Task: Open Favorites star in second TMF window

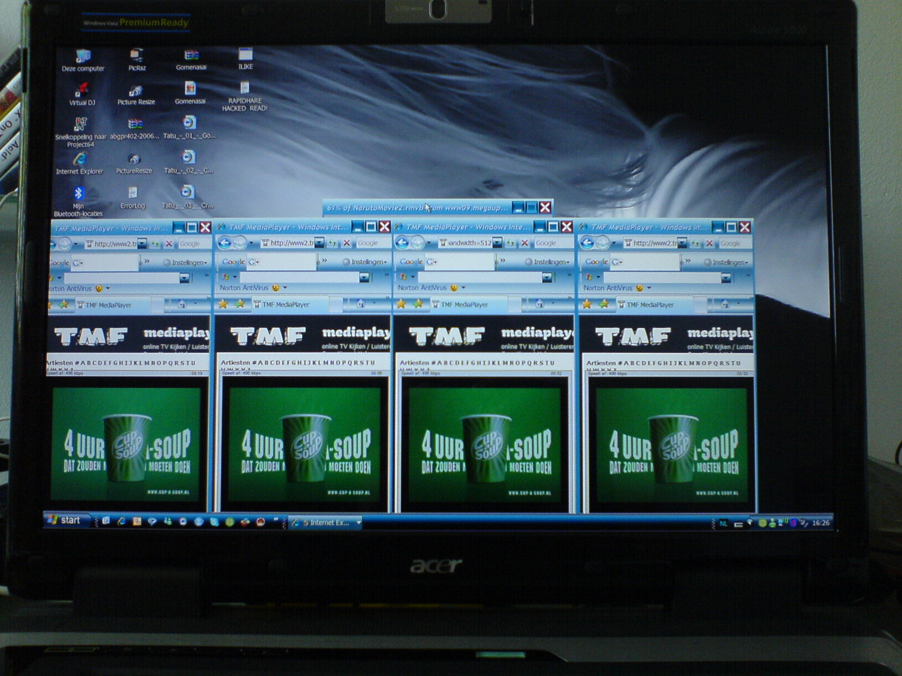Action: pyautogui.click(x=223, y=304)
